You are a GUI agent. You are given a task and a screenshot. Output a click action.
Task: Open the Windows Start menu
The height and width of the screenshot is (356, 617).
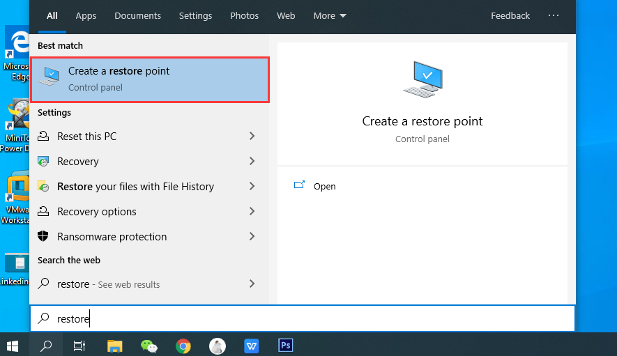tap(13, 346)
